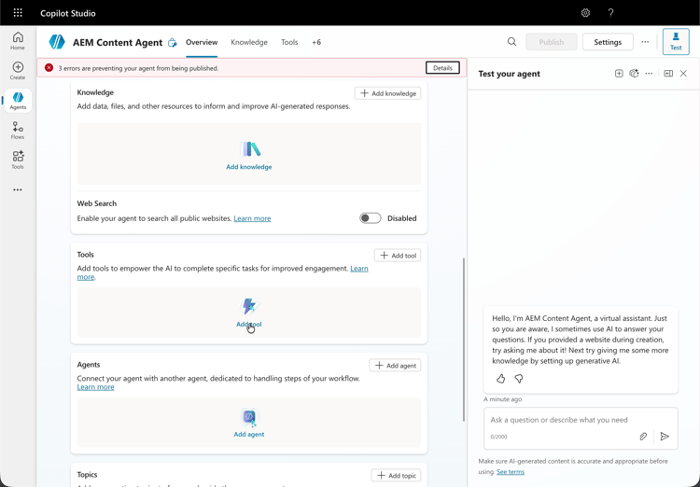700x487 pixels.
Task: Expand the +6 overflow tabs
Action: click(x=316, y=42)
